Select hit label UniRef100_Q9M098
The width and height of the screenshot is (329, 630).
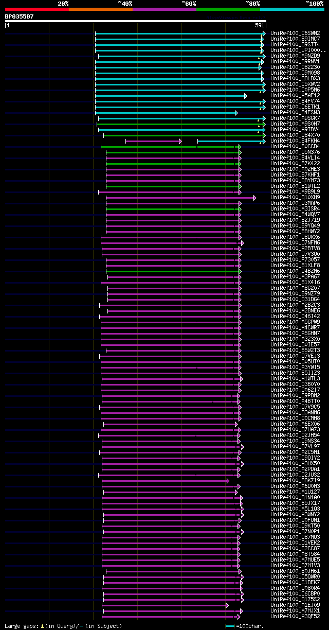click(295, 73)
